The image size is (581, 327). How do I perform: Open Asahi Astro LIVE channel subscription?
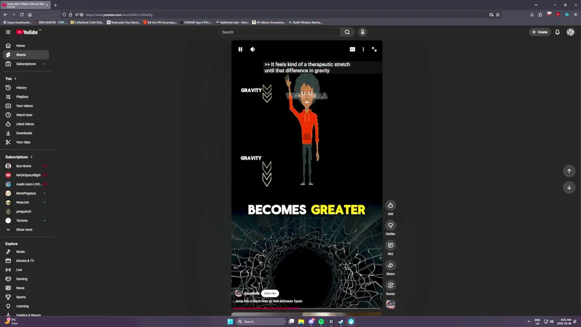[x=26, y=184]
